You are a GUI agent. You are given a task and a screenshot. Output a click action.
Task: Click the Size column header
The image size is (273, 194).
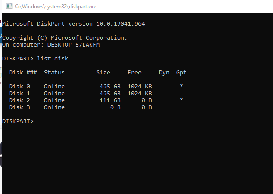coord(103,72)
